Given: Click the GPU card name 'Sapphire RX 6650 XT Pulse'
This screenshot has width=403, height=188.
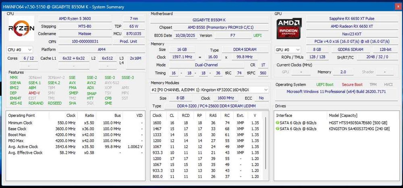Looking at the screenshot, I should tap(352, 19).
